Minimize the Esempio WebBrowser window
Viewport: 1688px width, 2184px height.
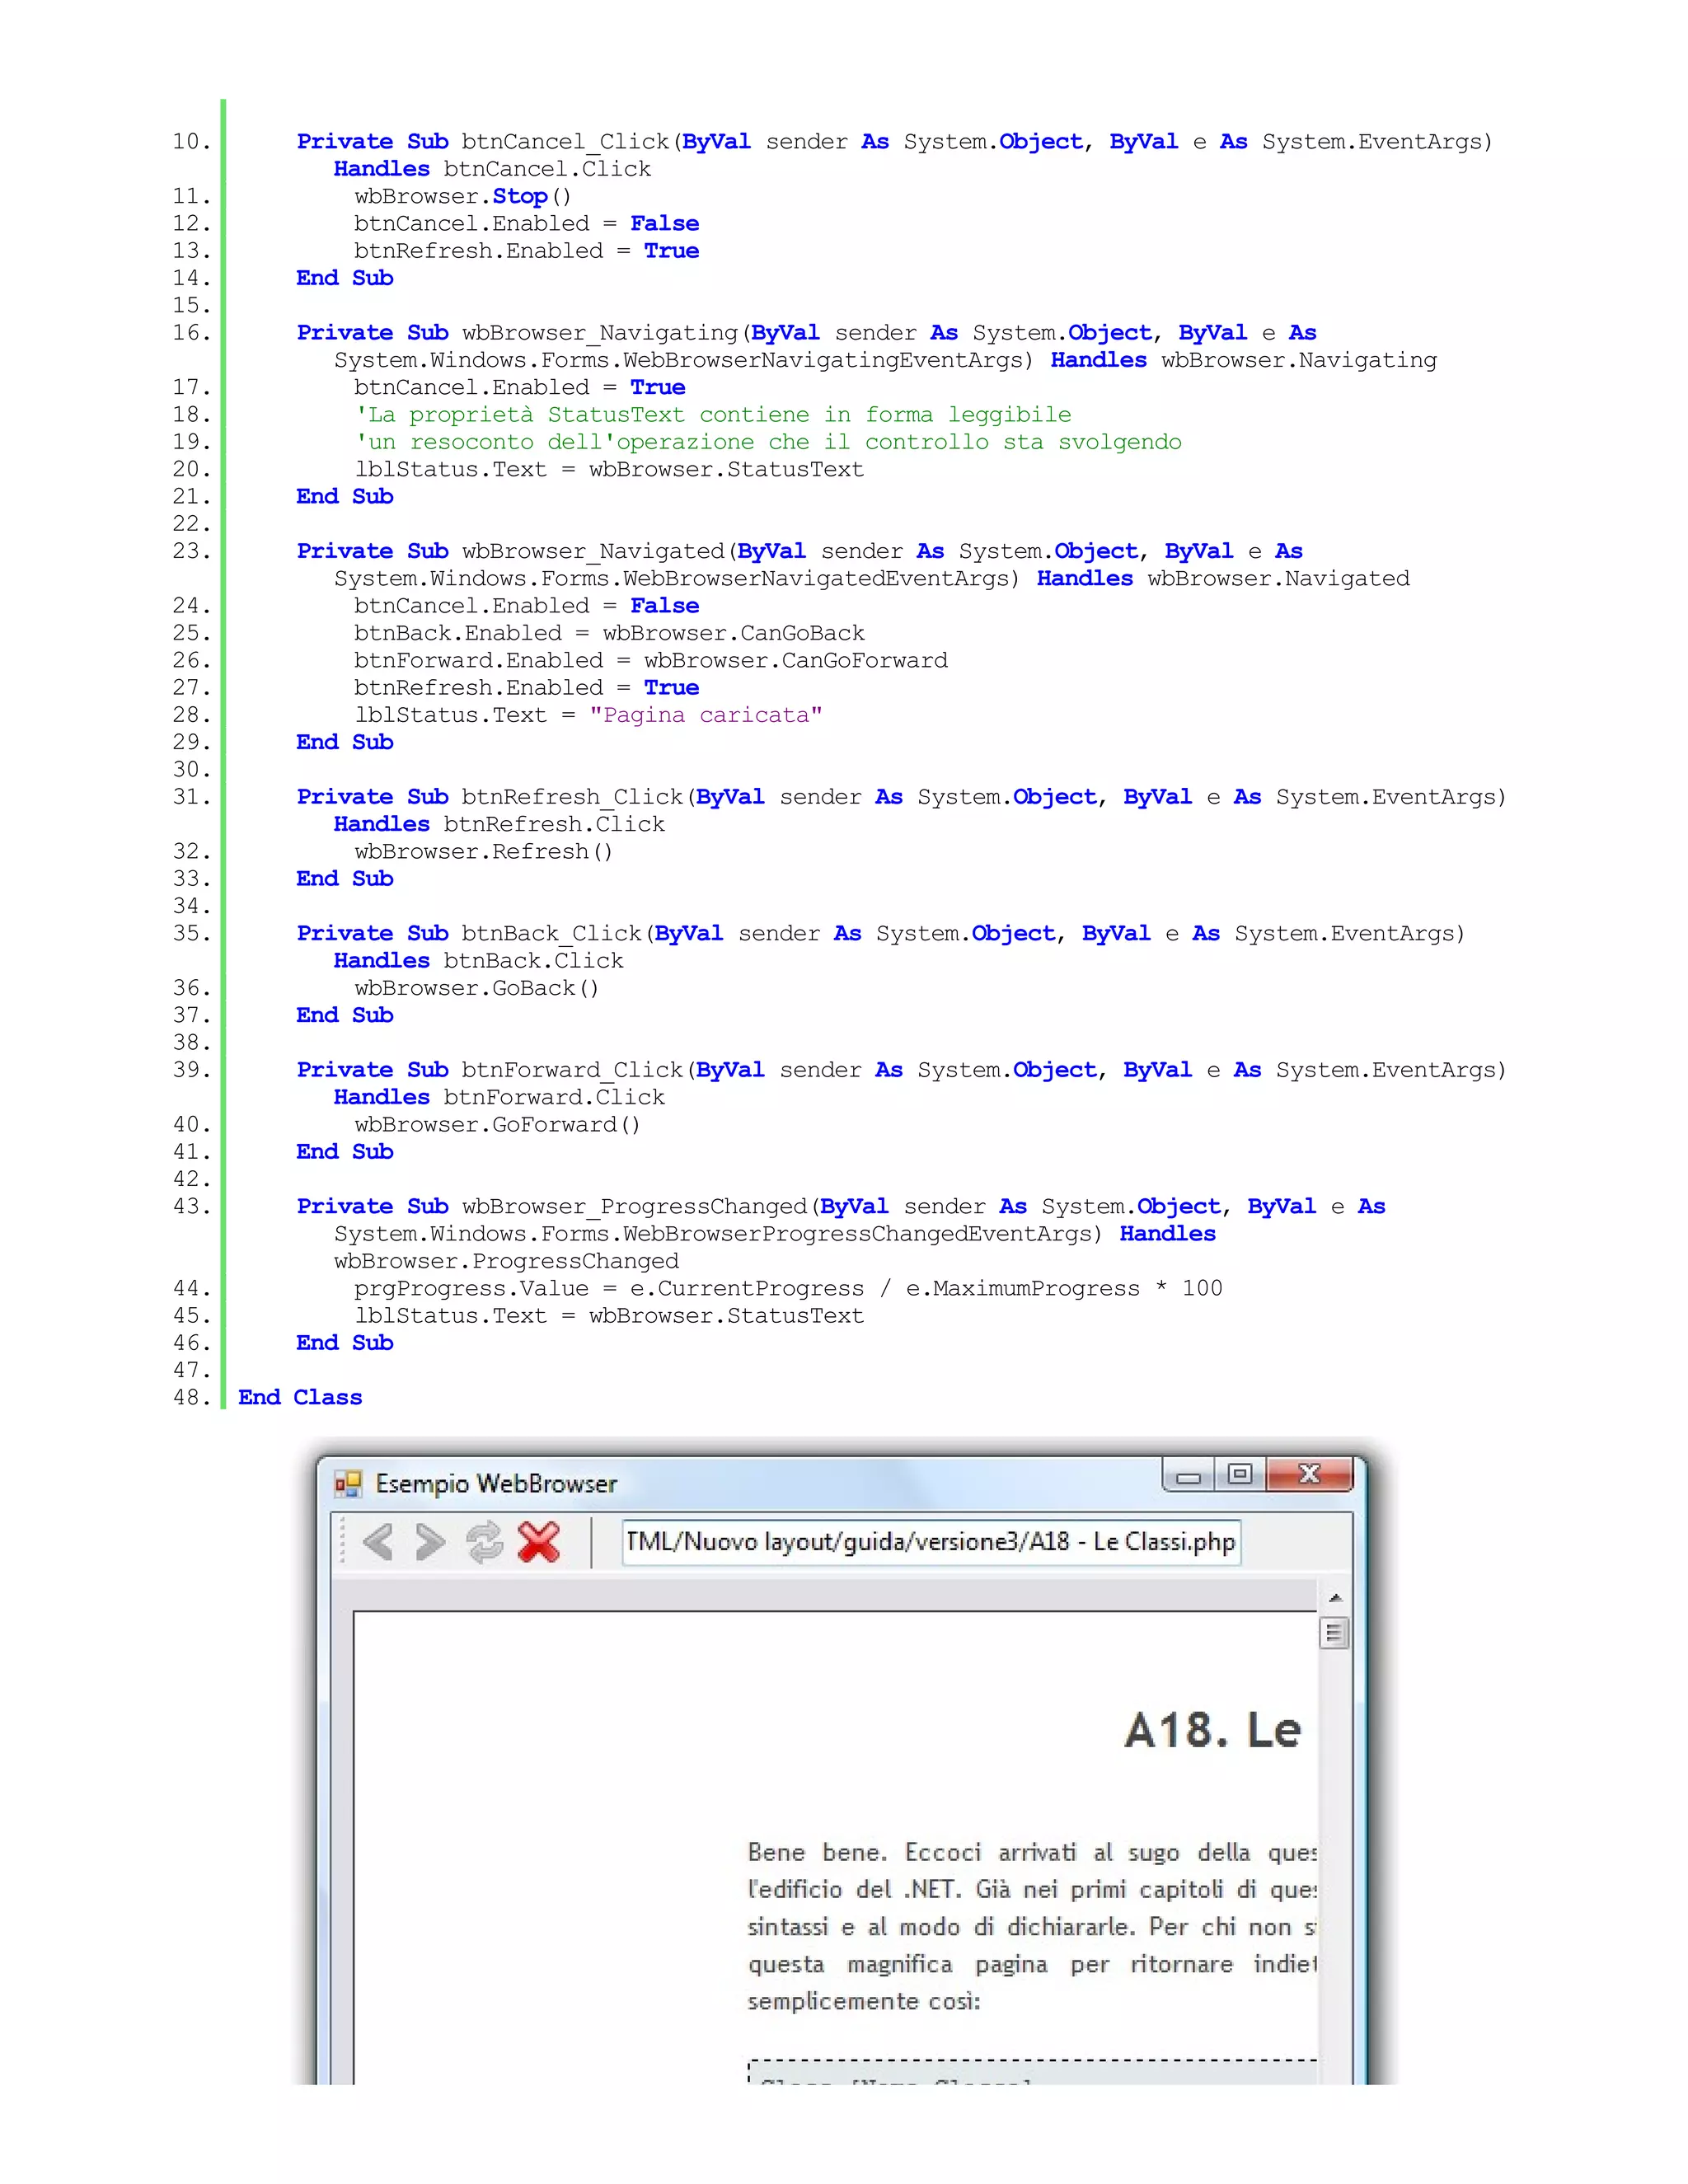click(1188, 1476)
